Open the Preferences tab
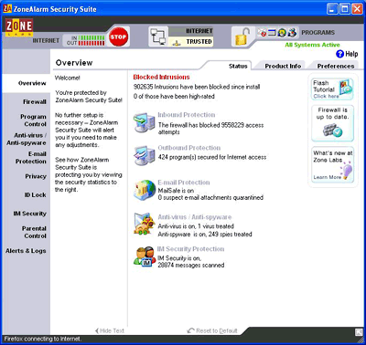Image resolution: width=366 pixels, height=345 pixels. coord(336,66)
